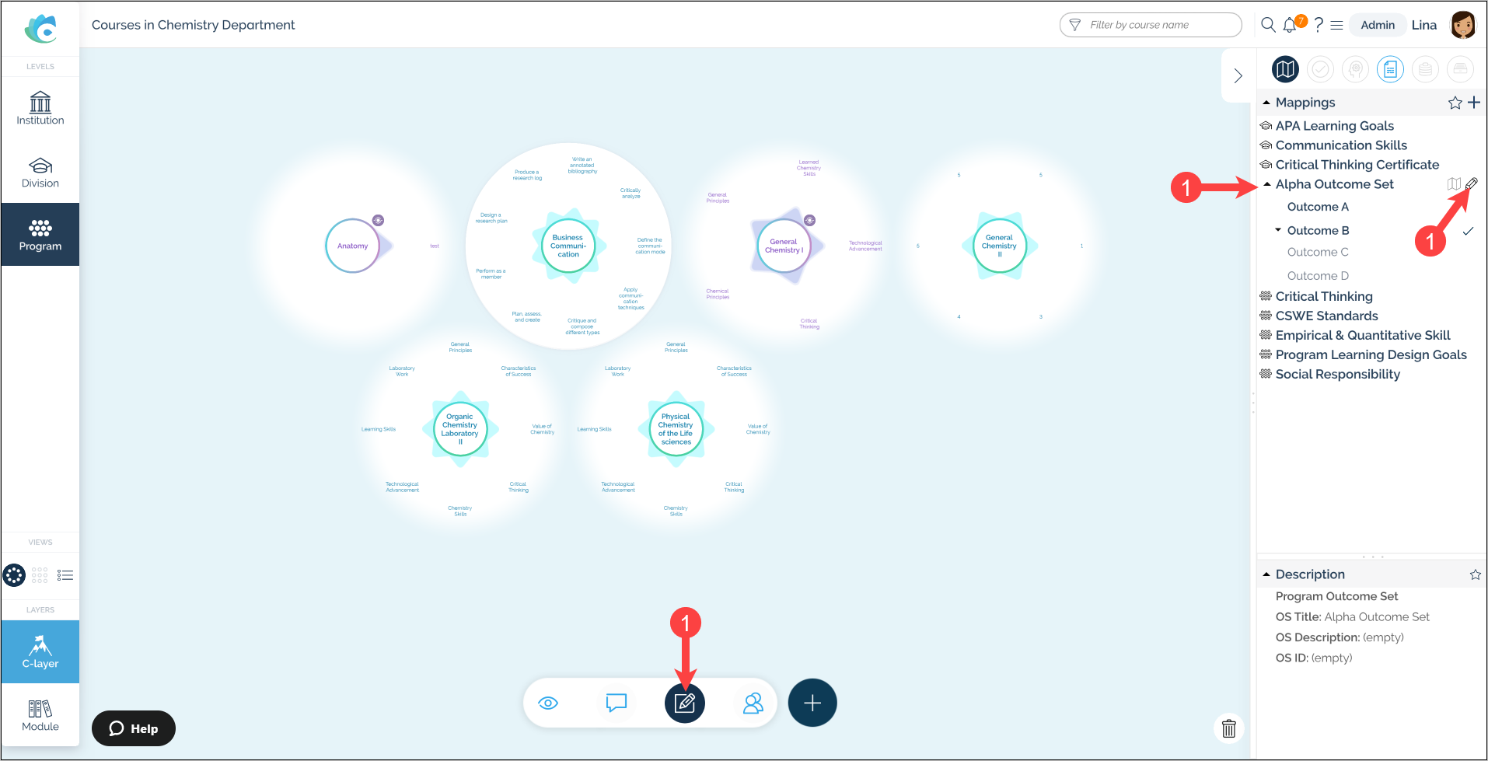Collapse the Alpha Outcome Set tree

coord(1267,184)
